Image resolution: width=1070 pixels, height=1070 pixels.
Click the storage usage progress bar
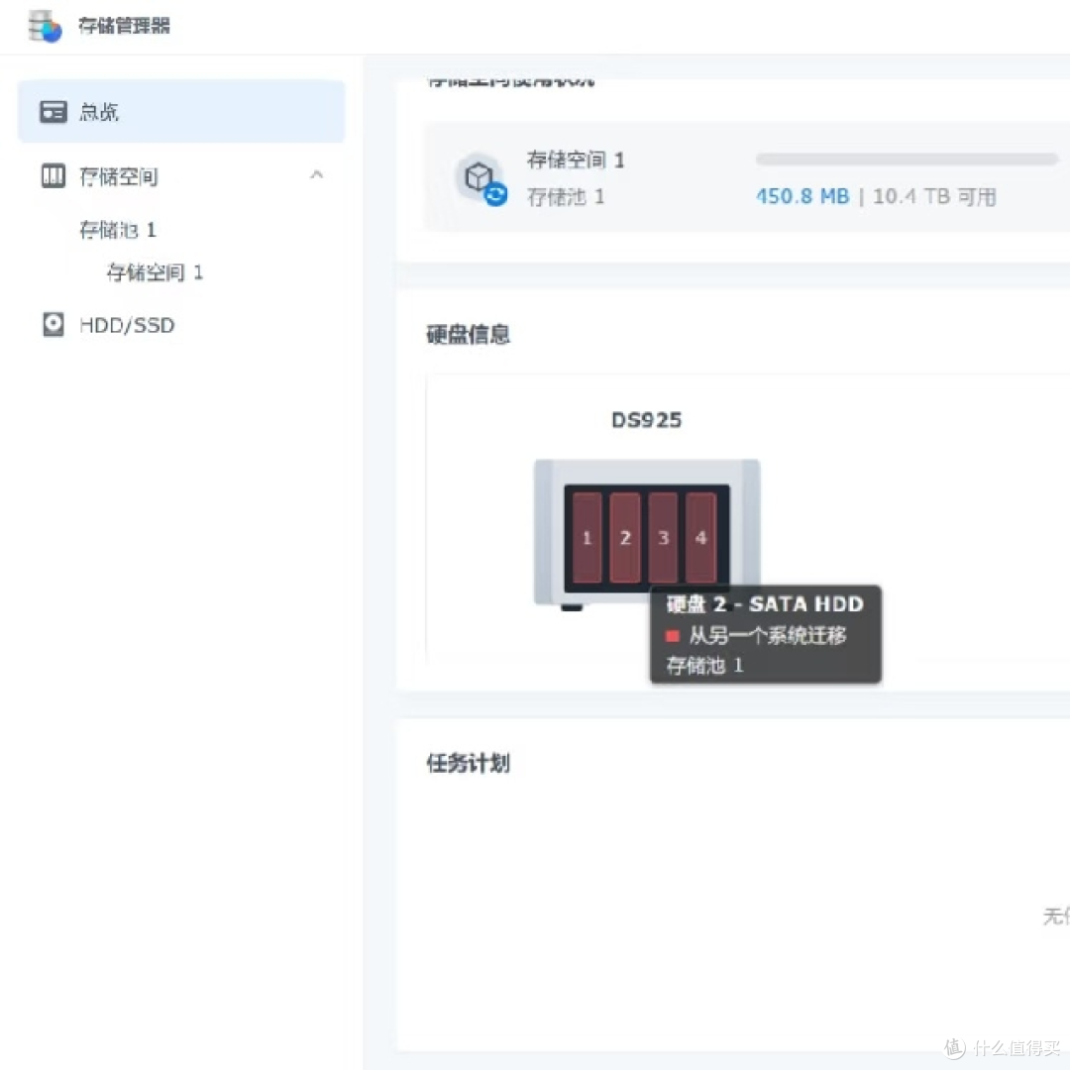click(x=907, y=160)
